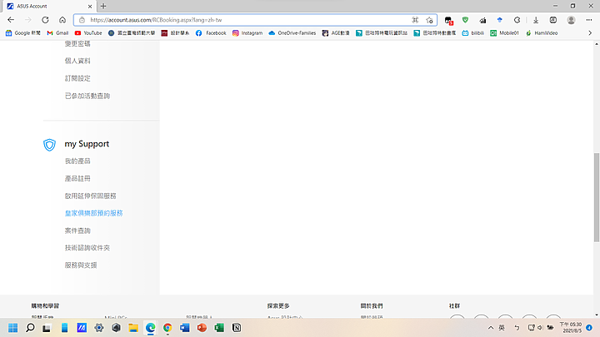Select the highlighted 皇家俱樂部預約服務 link

[93, 213]
